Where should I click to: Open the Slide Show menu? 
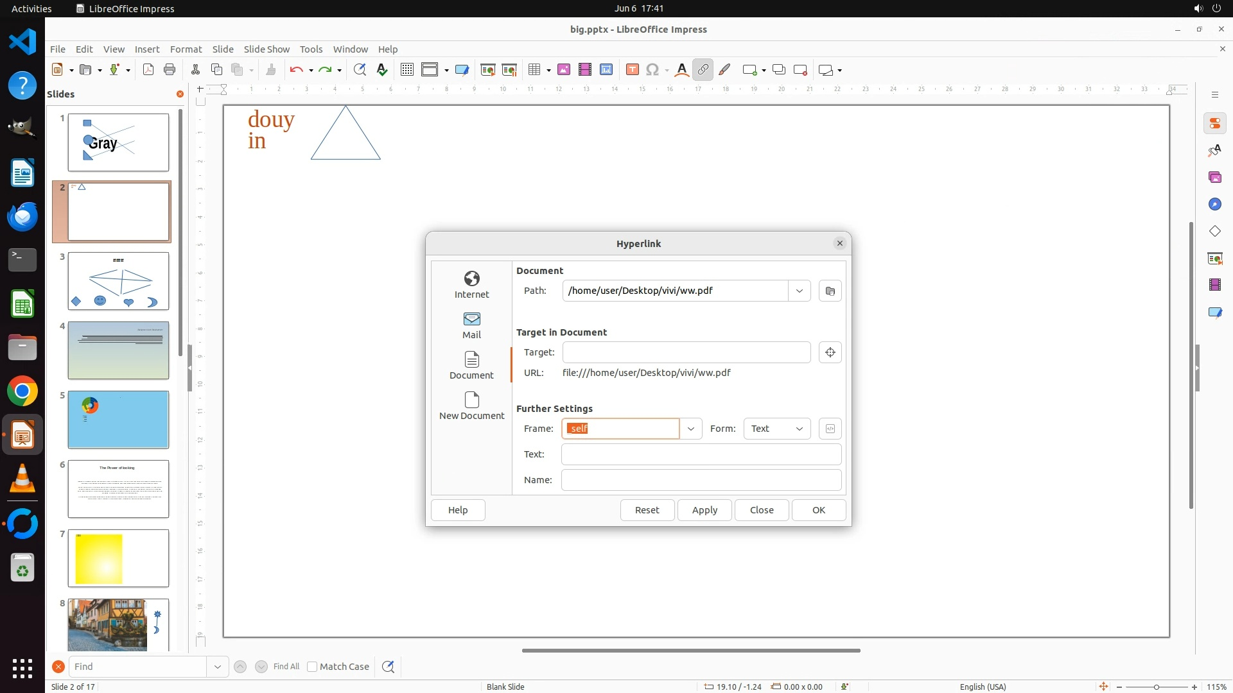tap(266, 49)
